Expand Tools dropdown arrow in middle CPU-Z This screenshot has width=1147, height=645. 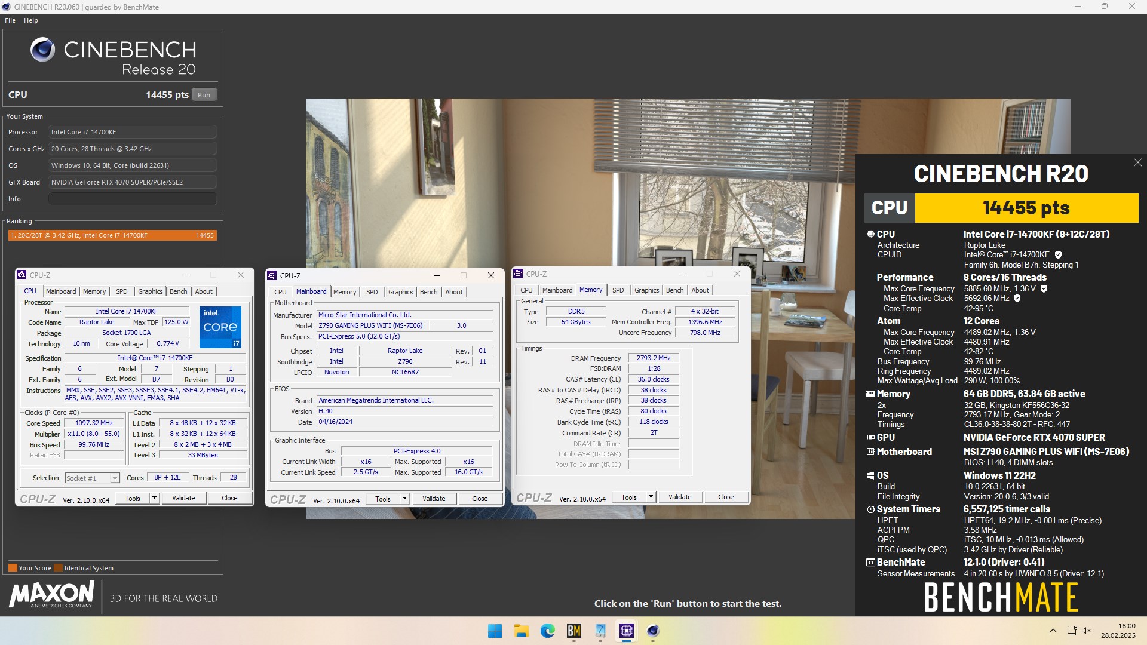tap(404, 499)
